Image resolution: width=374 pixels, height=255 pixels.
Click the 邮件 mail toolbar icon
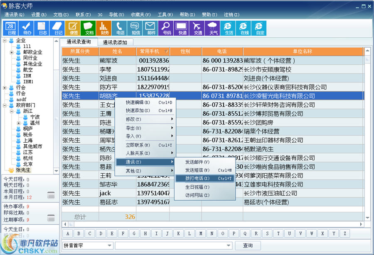click(150, 28)
